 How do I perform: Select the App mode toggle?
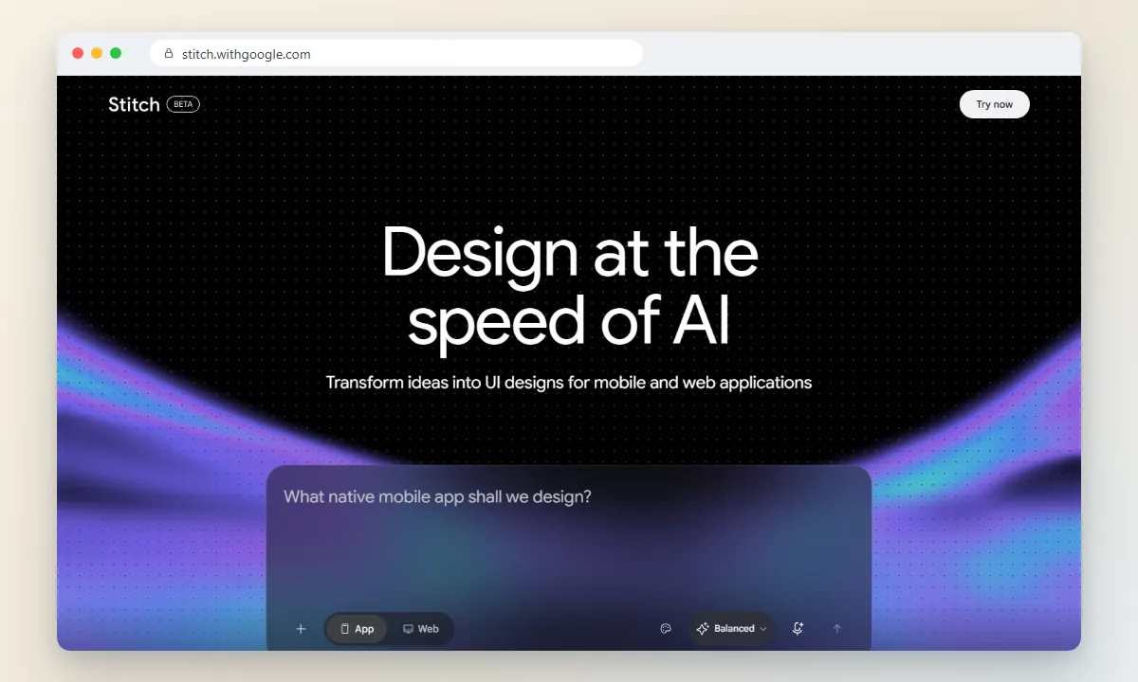(x=357, y=629)
